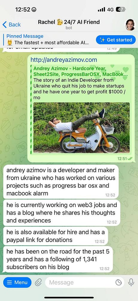This screenshot has height=301, width=138.
Task: Tap the message about web3 jobs
Action: [62, 213]
